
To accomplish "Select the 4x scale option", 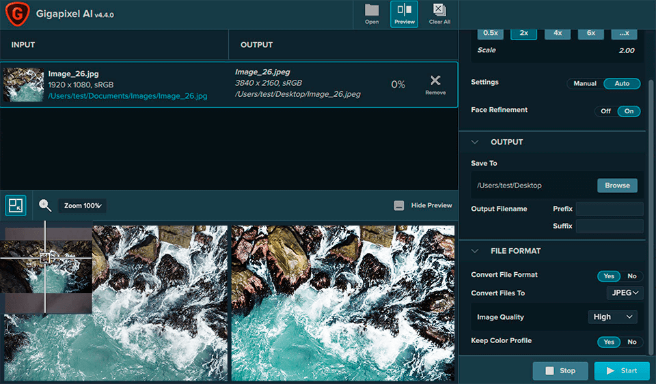I will point(558,33).
